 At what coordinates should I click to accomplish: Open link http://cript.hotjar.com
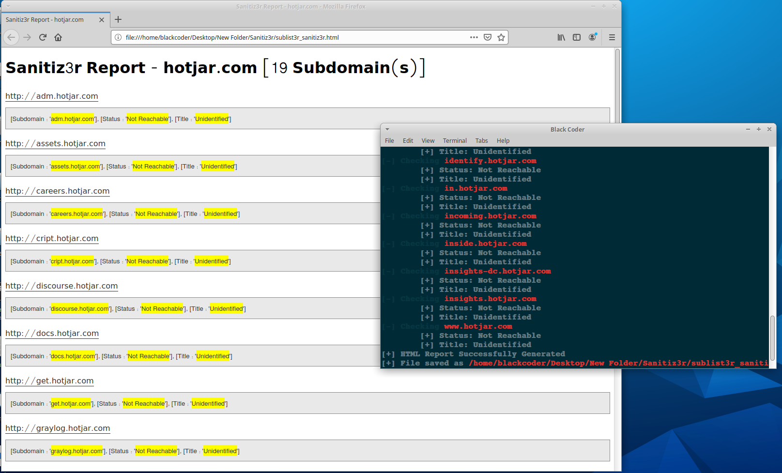(x=52, y=238)
